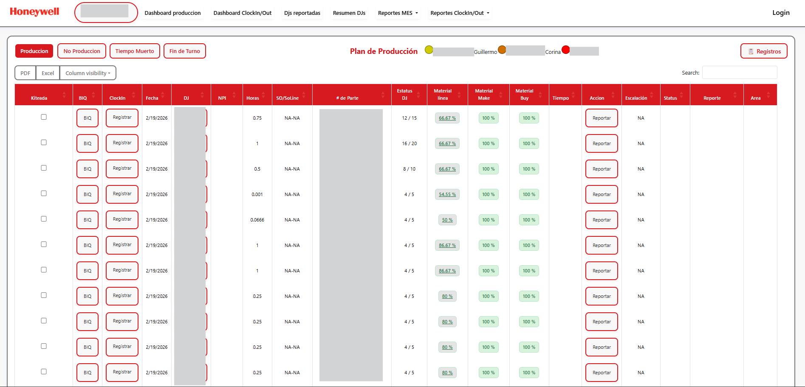Click sort arrows in Accion header

[613, 95]
